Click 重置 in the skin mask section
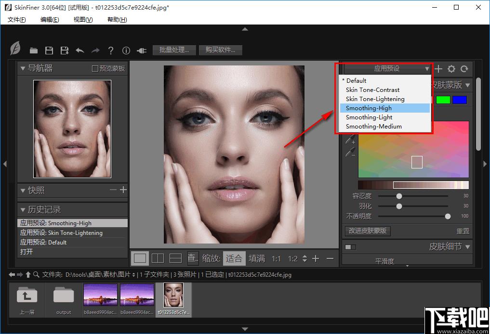The height and width of the screenshot is (334, 490). pyautogui.click(x=463, y=231)
